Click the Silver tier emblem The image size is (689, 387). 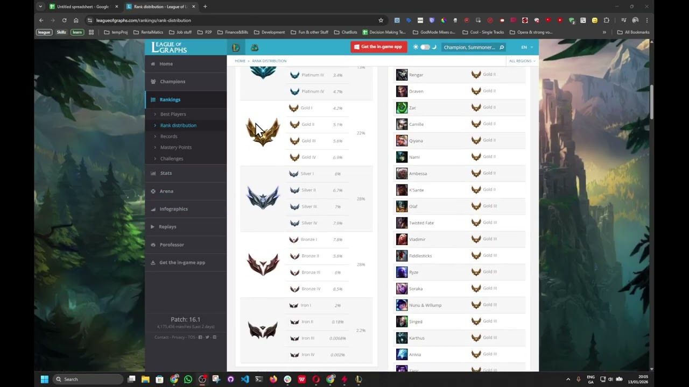click(x=263, y=198)
